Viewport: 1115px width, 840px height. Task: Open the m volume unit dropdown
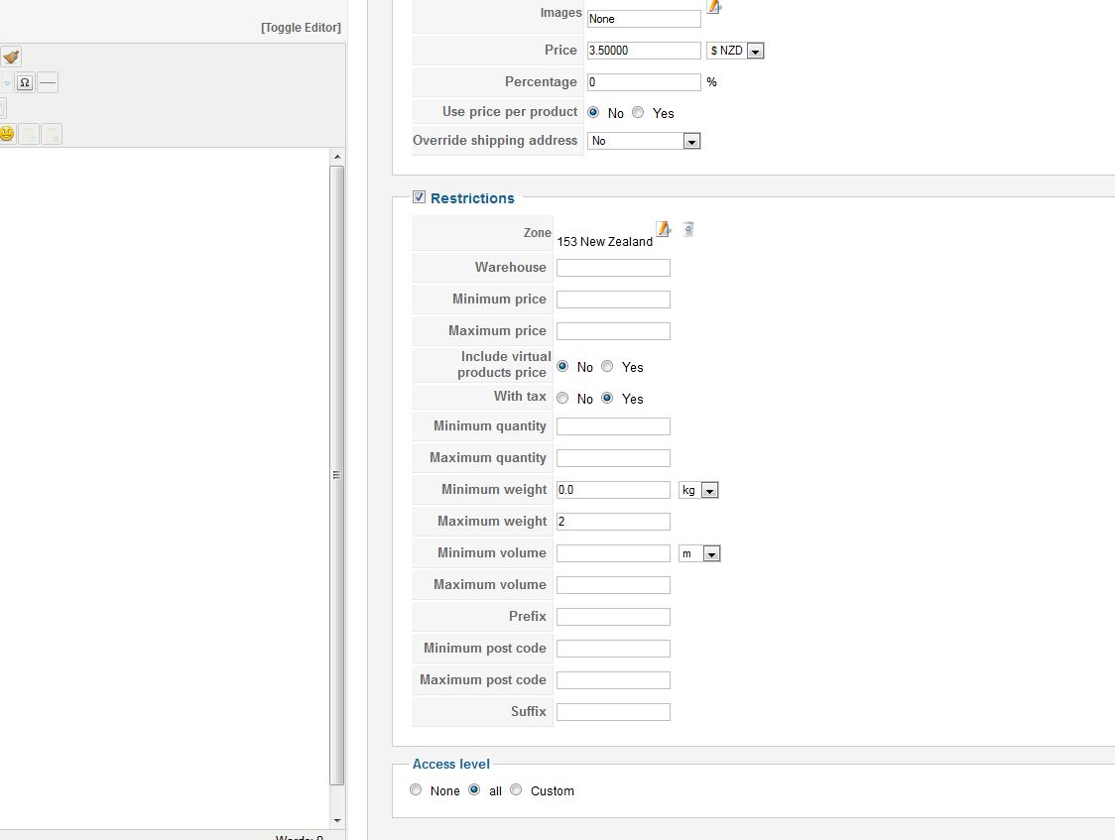click(x=699, y=553)
